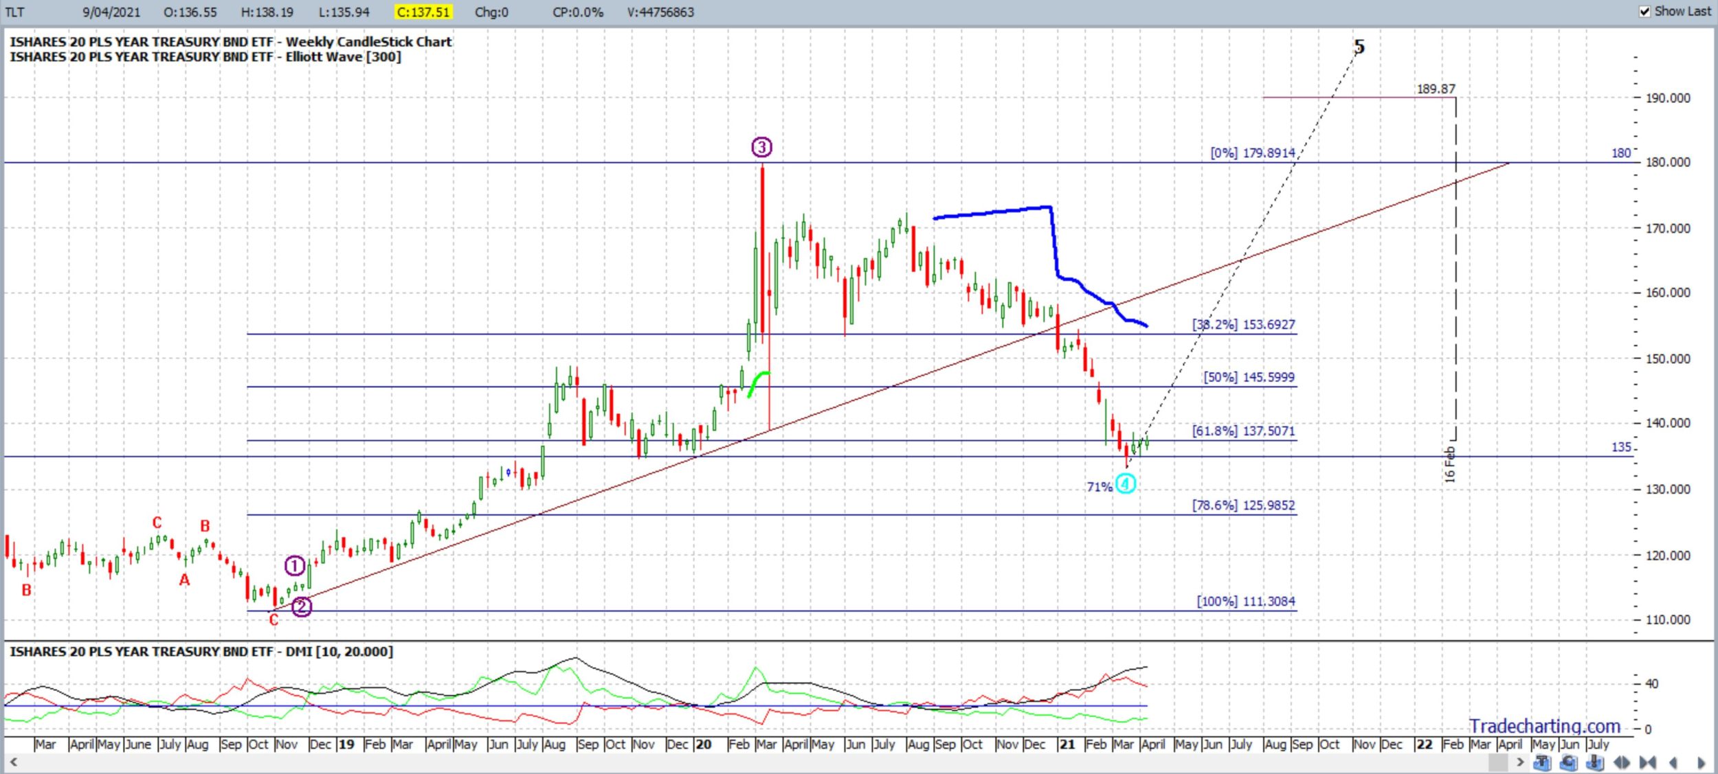Click the shift chart left arrow
The image size is (1718, 774).
pos(1673,762)
